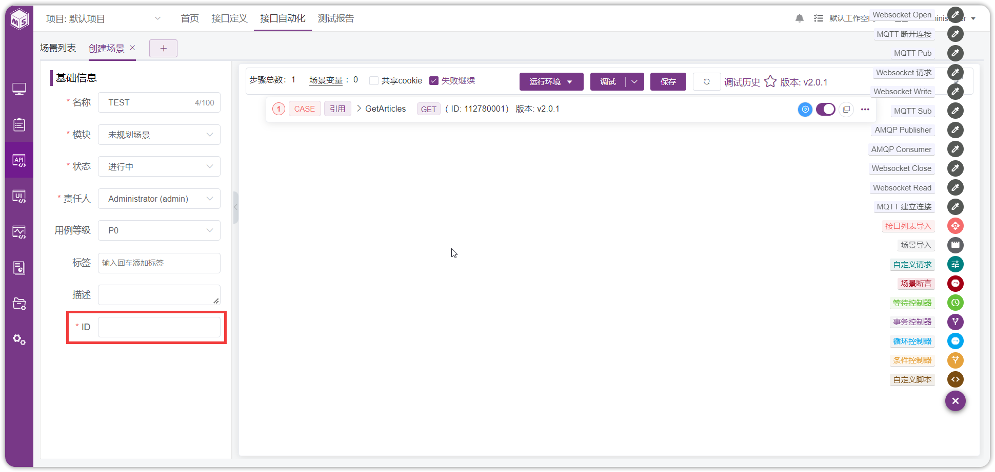995x472 pixels.
Task: Open the 责任人 dropdown
Action: 159,199
